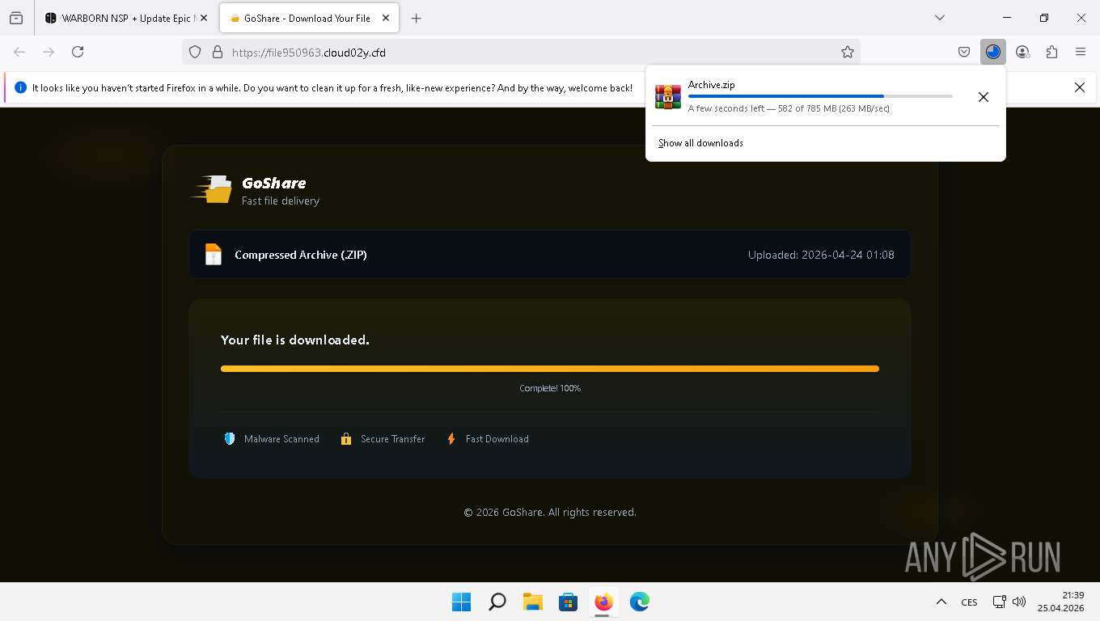Click the Fast Download lightning icon
This screenshot has width=1100, height=621.
click(x=451, y=439)
